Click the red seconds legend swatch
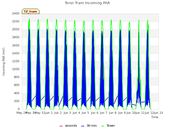The width and height of the screenshot is (175, 131). click(x=61, y=126)
